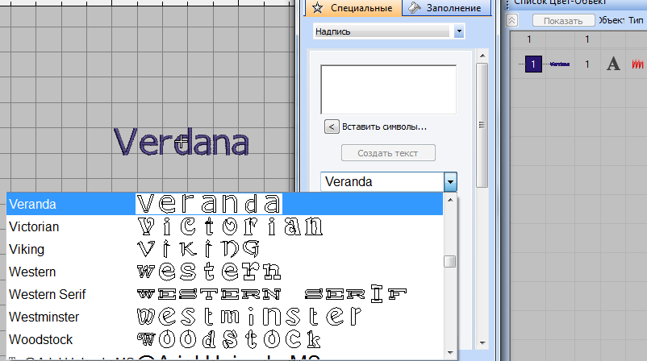Pick the Viking font entry
This screenshot has width=647, height=361.
click(224, 249)
